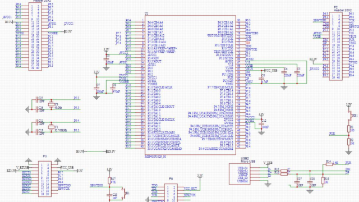The width and height of the screenshot is (359, 202).
Task: Click the K1 reset pushbutton symbol
Action: (125, 194)
